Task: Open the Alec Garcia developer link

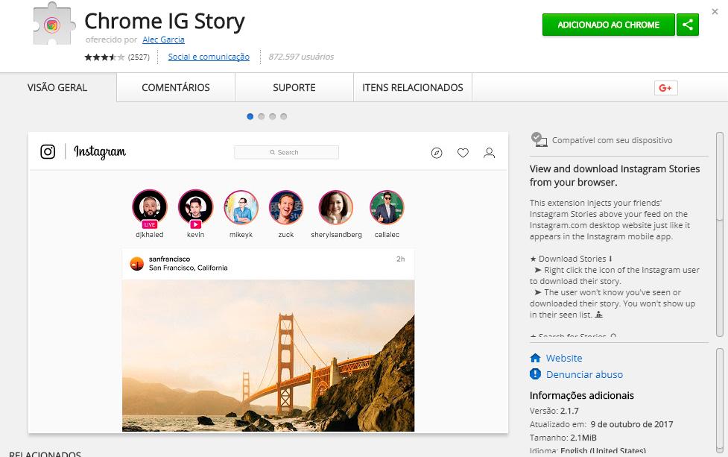Action: point(163,40)
